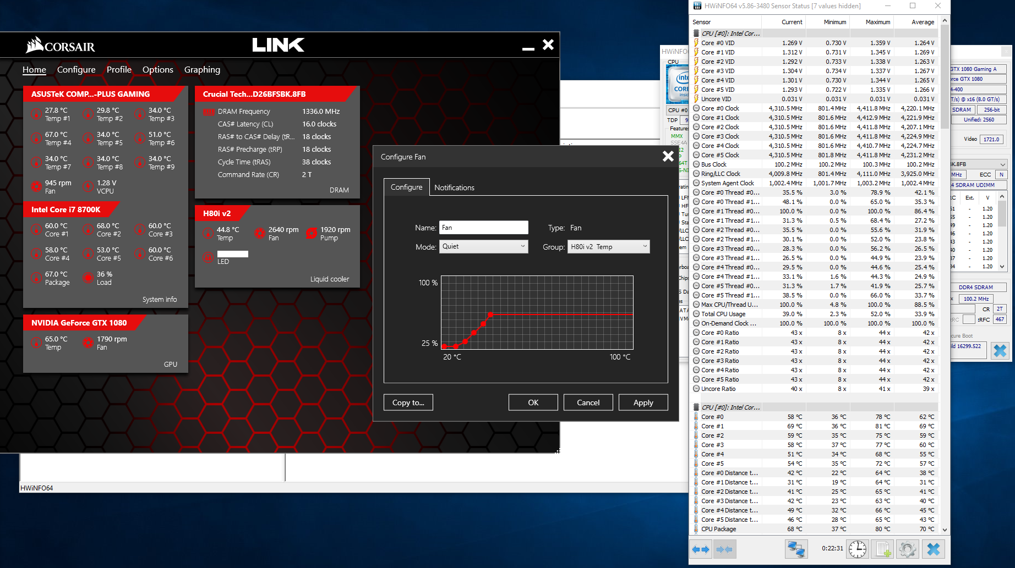Click the Temp #4 sensor icon showing 67.0 °C
Image resolution: width=1015 pixels, height=568 pixels.
36,139
